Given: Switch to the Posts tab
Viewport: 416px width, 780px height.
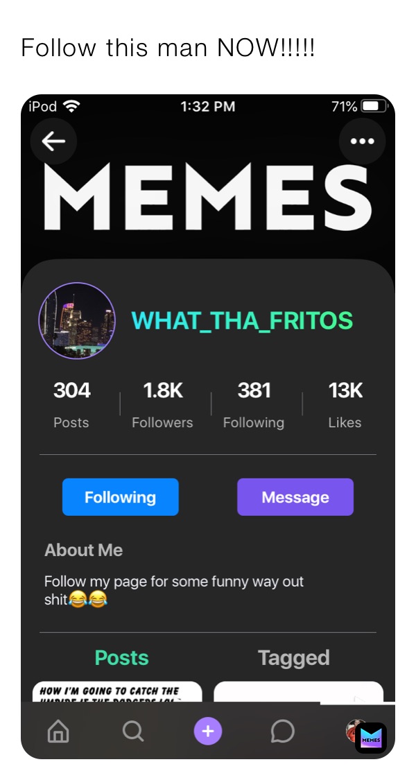Looking at the screenshot, I should click(121, 658).
